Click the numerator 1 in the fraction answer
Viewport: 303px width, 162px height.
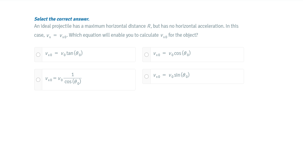point(73,75)
